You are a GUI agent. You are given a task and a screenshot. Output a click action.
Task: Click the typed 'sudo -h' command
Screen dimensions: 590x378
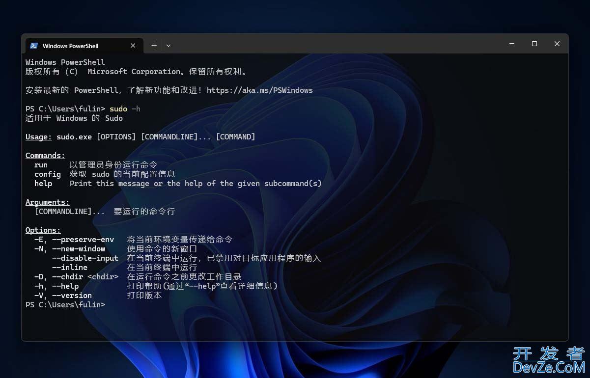(125, 109)
